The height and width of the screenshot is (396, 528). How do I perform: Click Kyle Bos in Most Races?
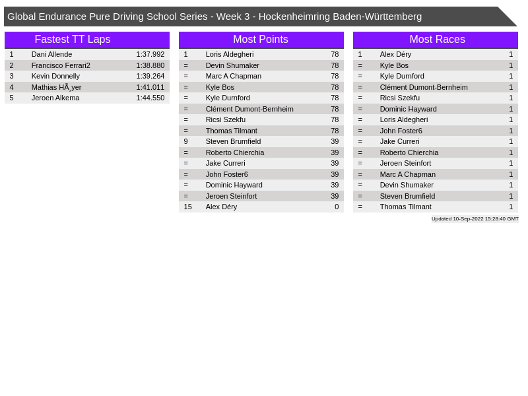click(x=394, y=65)
